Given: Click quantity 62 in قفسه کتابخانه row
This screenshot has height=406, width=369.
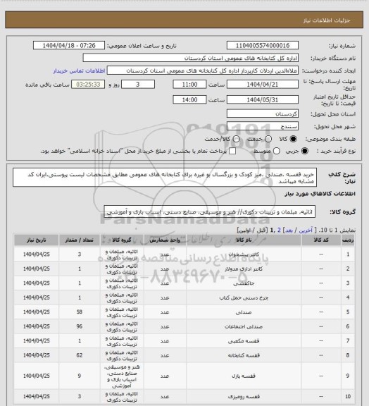Looking at the screenshot, I should click(x=80, y=355).
